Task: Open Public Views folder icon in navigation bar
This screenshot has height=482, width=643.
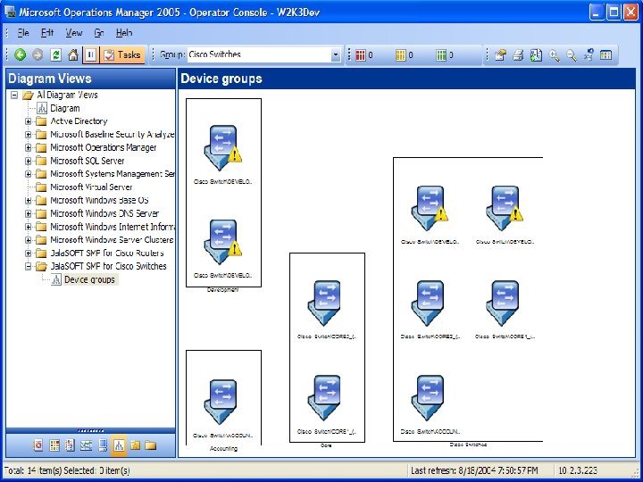Action: tap(151, 445)
